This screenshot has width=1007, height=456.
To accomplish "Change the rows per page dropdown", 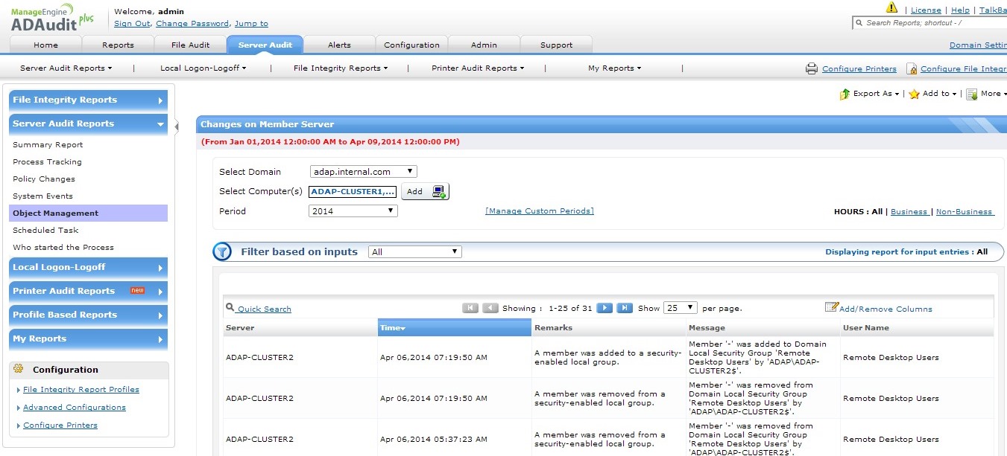I will click(x=680, y=308).
